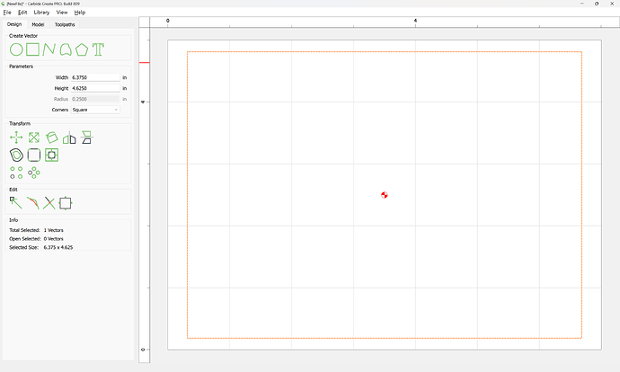Activate the Move transform tool
The width and height of the screenshot is (620, 372).
coord(16,137)
